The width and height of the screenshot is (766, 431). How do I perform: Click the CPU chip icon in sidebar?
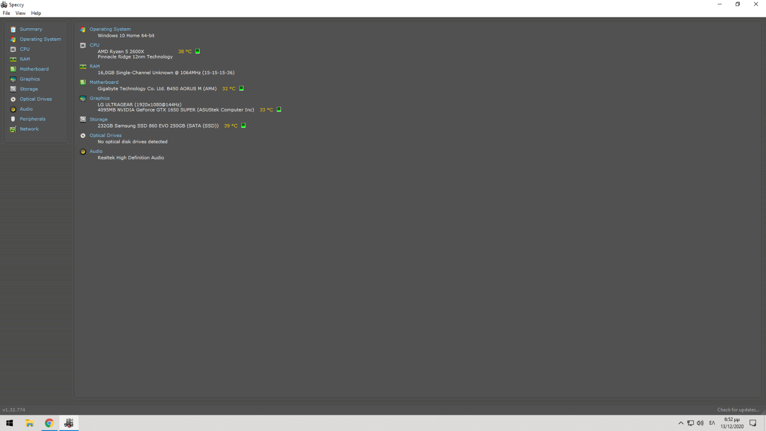tap(13, 49)
